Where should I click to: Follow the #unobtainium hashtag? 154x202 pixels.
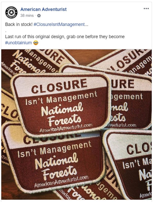18,43
